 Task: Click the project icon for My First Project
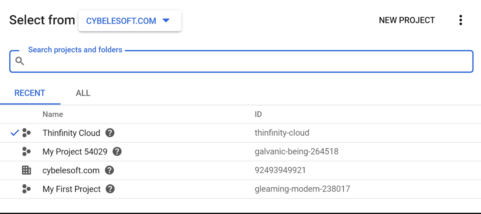click(26, 189)
